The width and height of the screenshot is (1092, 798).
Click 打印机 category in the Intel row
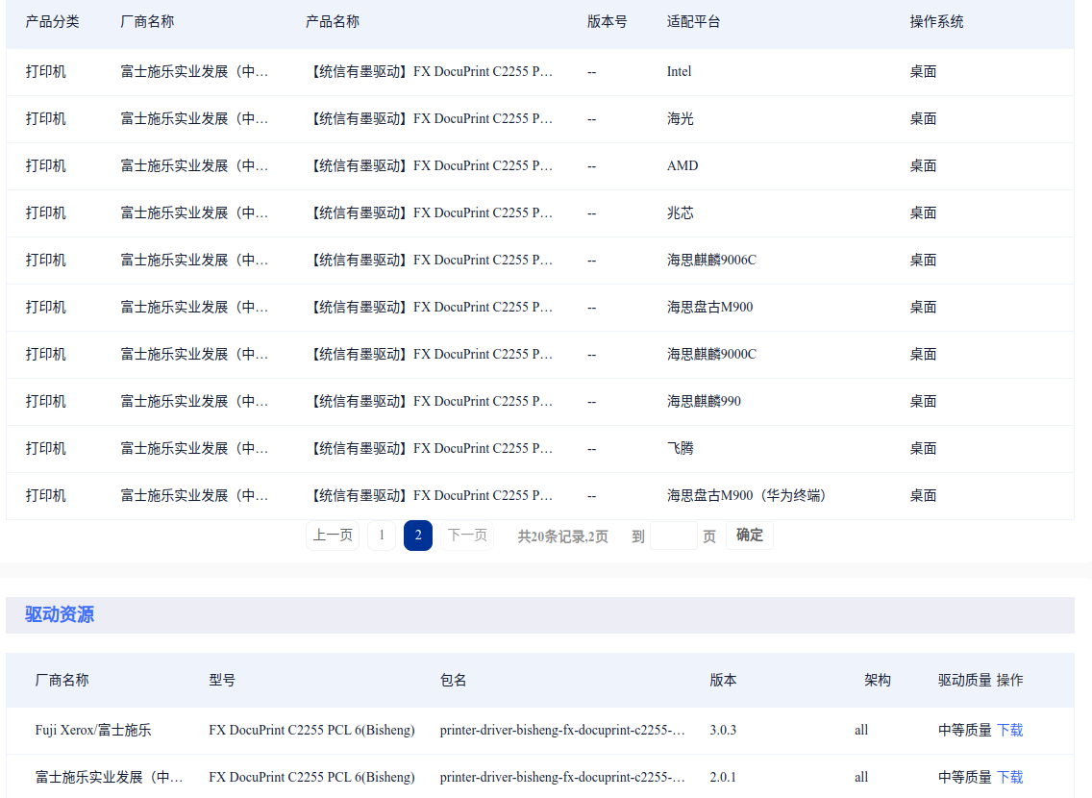click(x=45, y=71)
